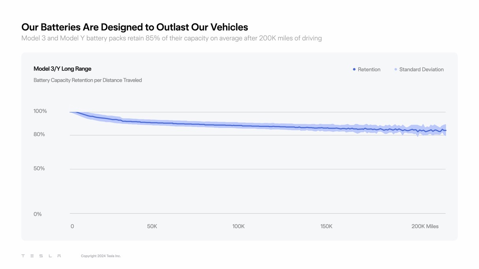Click the 100K x-axis label
This screenshot has height=269, width=479.
[x=239, y=226]
